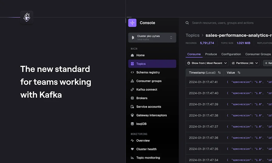Click the search resources input field

[x=223, y=23]
